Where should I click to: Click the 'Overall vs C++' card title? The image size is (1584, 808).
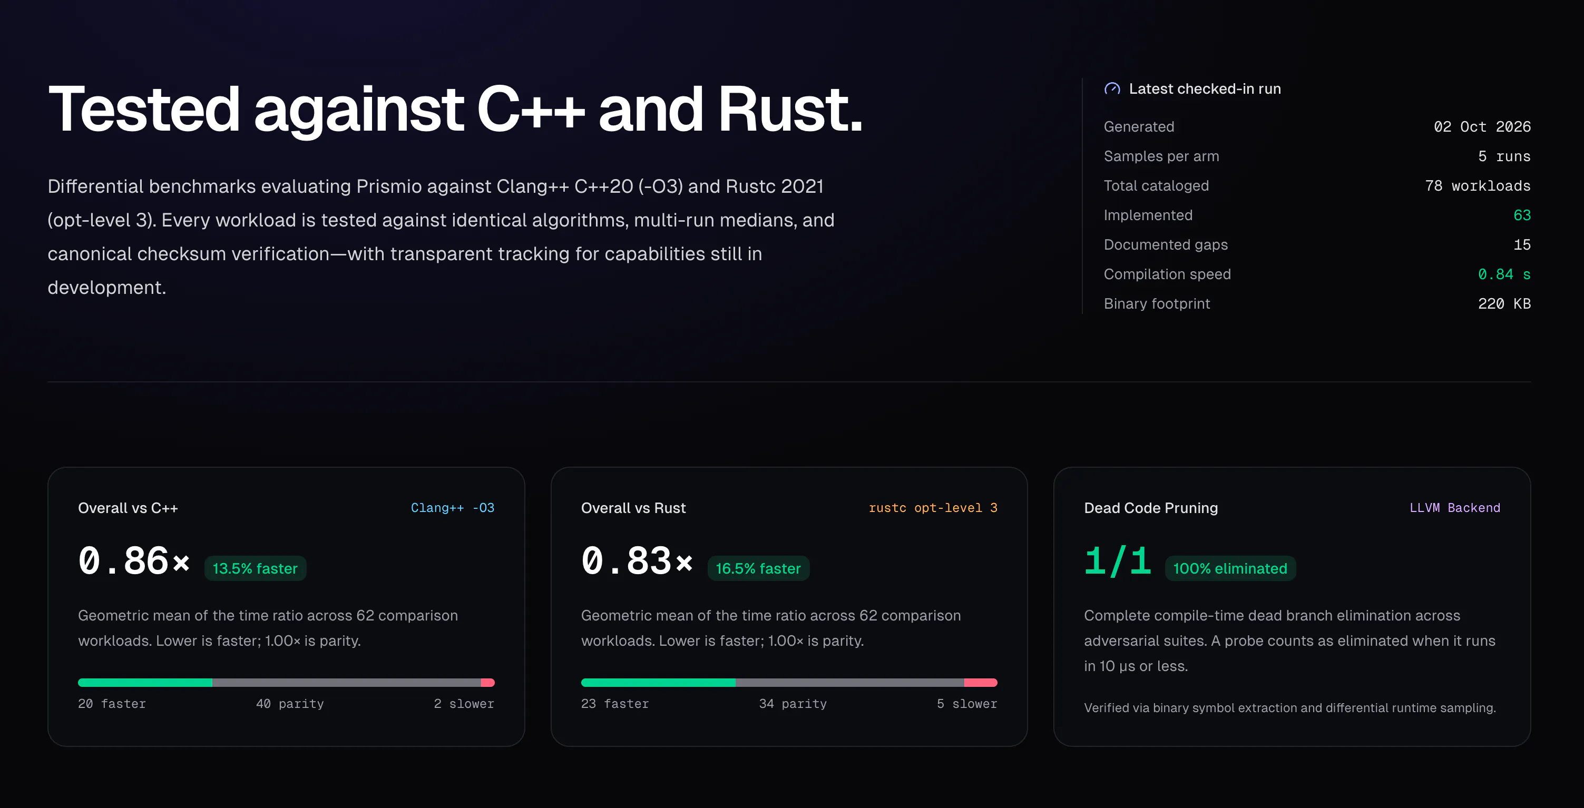click(128, 508)
